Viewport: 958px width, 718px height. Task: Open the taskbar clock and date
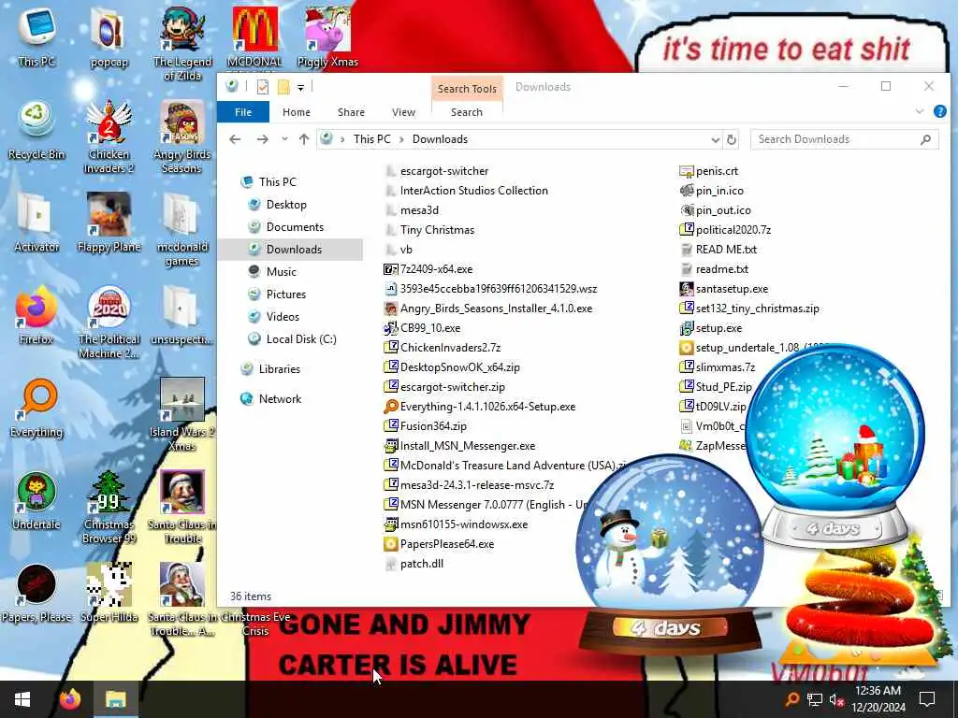click(x=878, y=699)
